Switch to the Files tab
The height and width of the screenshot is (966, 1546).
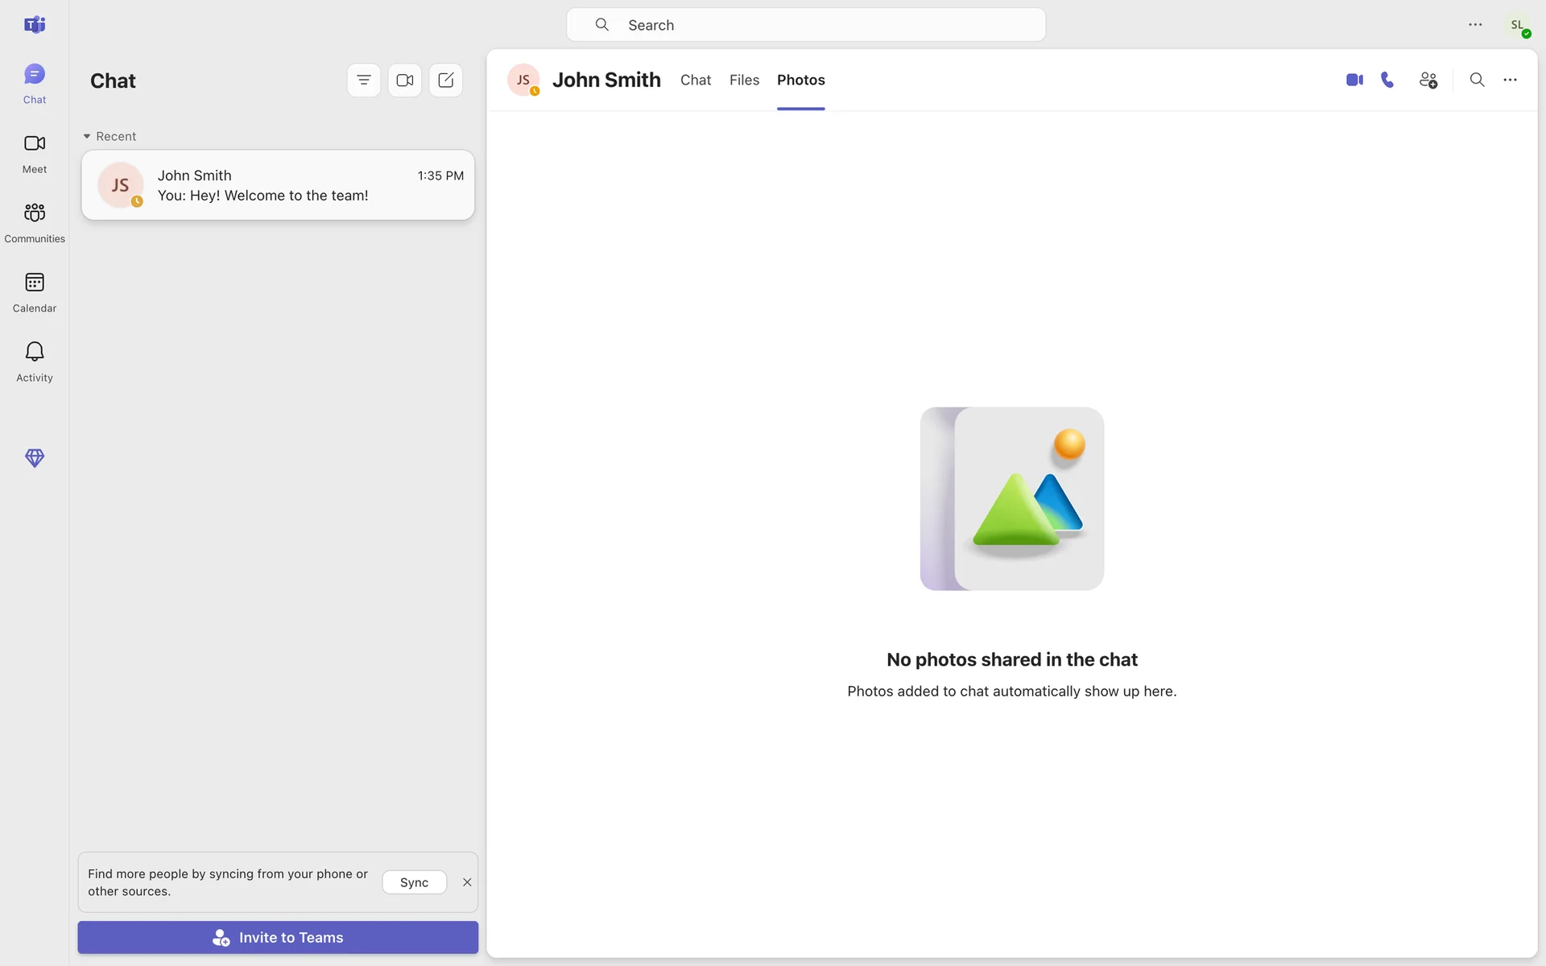tap(744, 80)
